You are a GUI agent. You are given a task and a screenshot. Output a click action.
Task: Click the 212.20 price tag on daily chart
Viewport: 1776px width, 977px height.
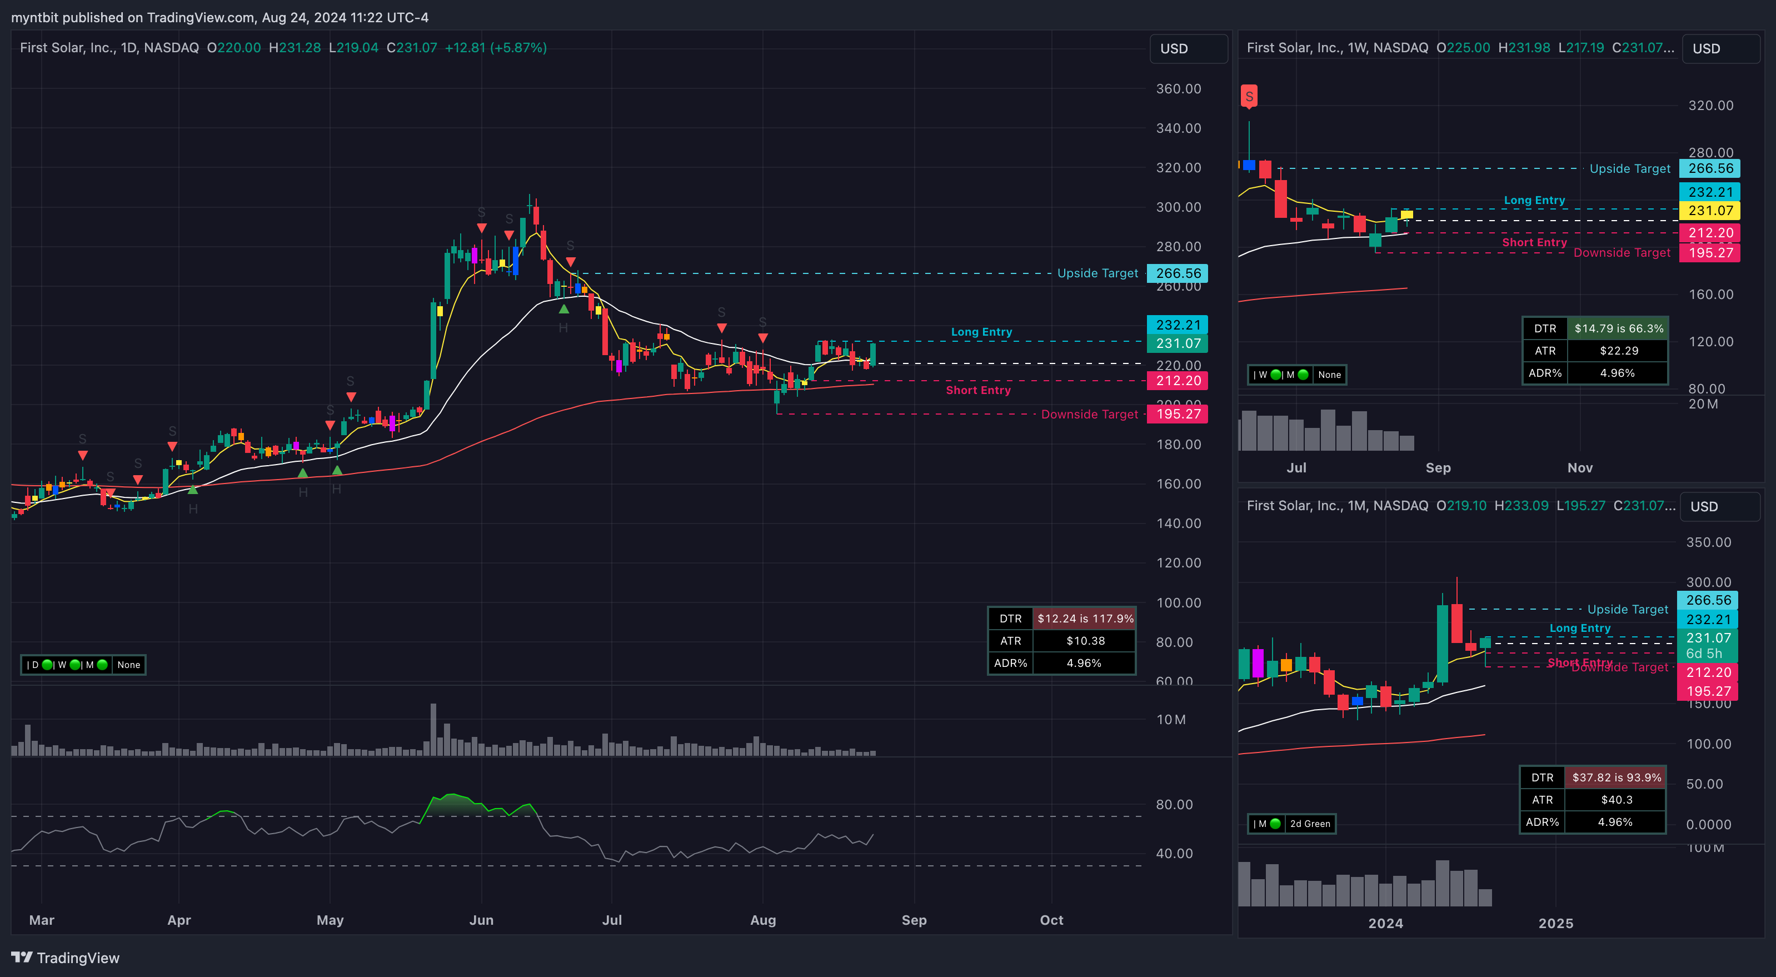coord(1178,380)
